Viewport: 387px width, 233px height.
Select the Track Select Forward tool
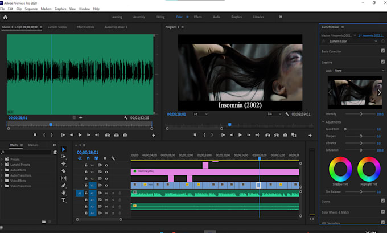coord(63,157)
